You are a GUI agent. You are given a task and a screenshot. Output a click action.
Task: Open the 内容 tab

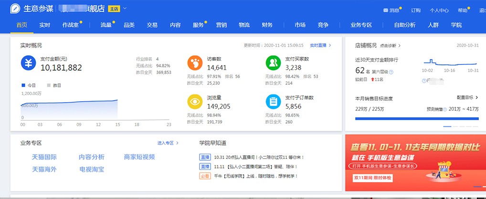(x=175, y=25)
